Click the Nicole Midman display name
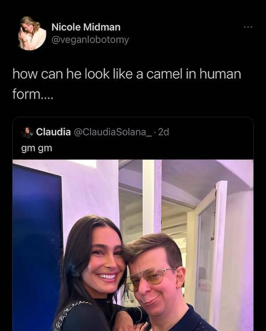The height and width of the screenshot is (331, 266). (86, 27)
